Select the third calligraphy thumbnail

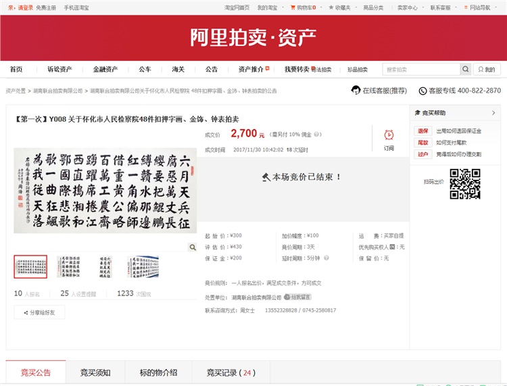click(105, 267)
